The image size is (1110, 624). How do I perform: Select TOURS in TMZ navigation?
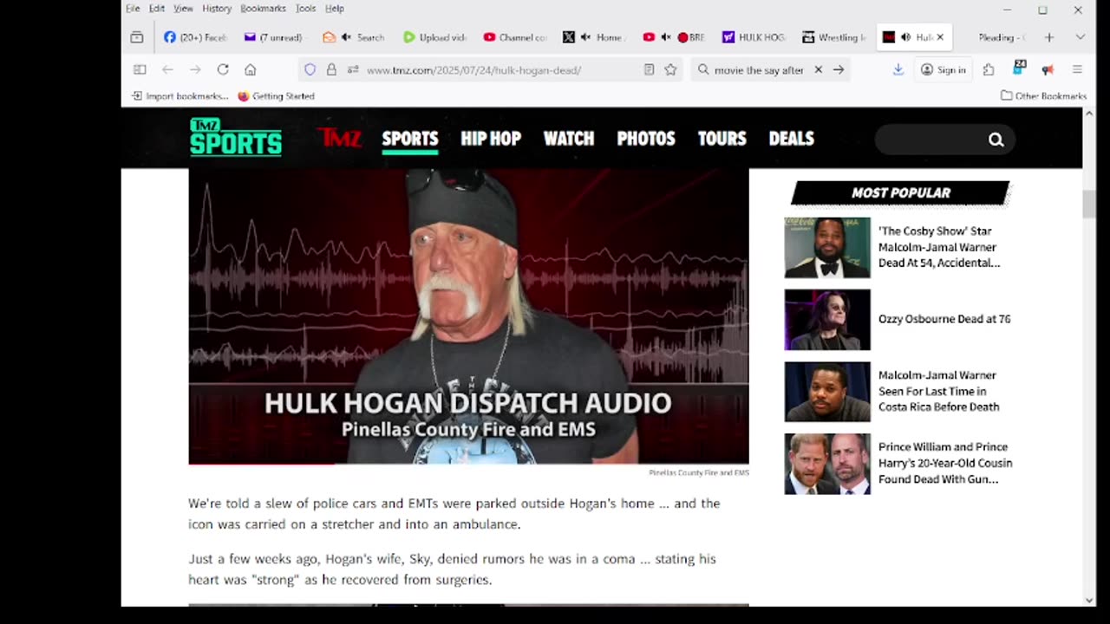click(722, 139)
